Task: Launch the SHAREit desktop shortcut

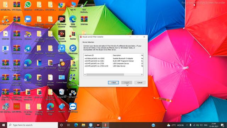Action: pos(62,50)
